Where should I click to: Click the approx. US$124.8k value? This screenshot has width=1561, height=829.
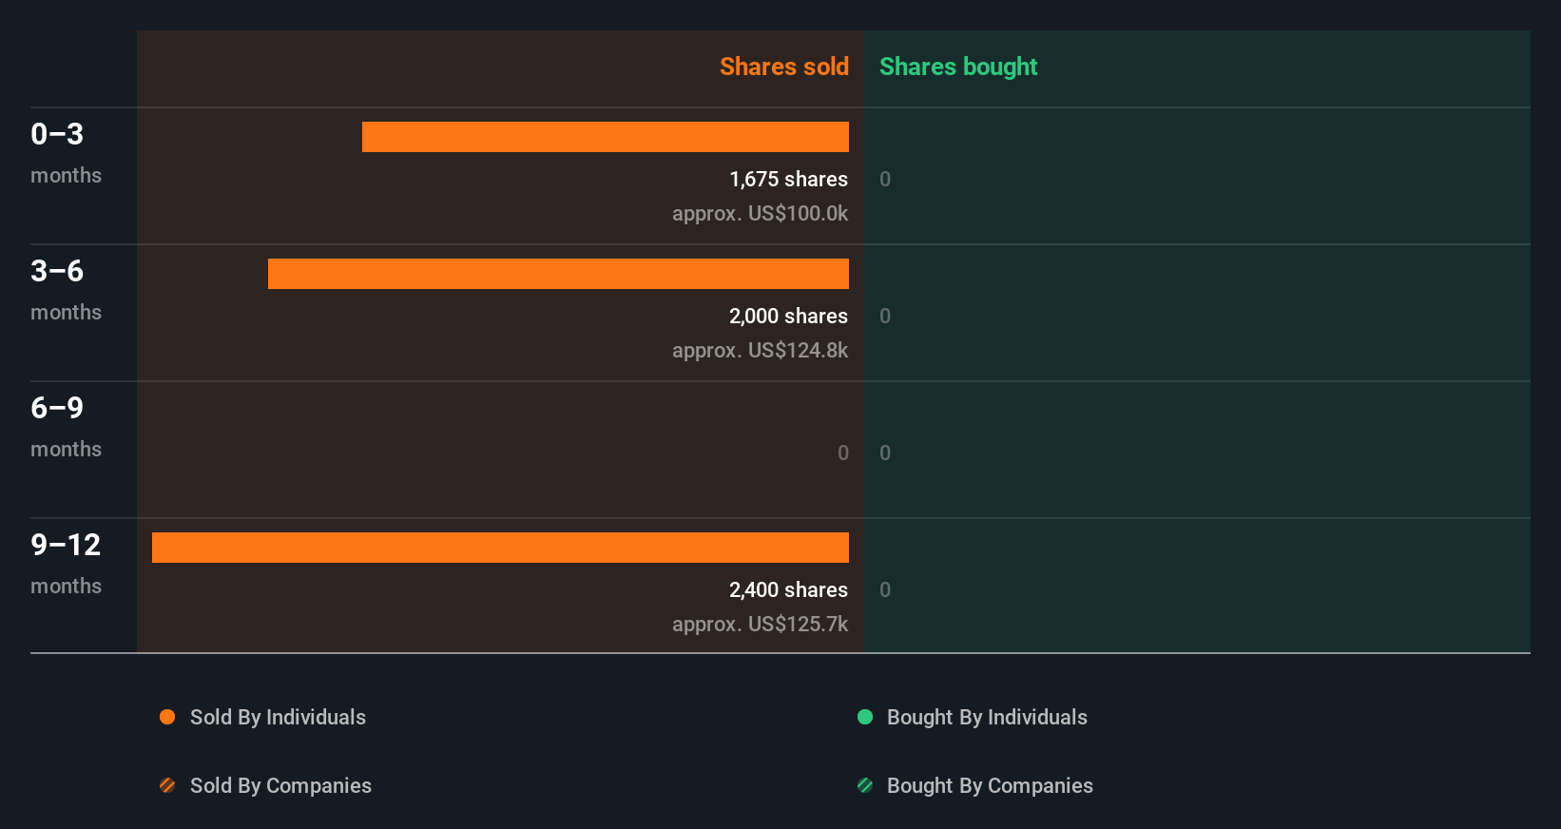(x=760, y=350)
